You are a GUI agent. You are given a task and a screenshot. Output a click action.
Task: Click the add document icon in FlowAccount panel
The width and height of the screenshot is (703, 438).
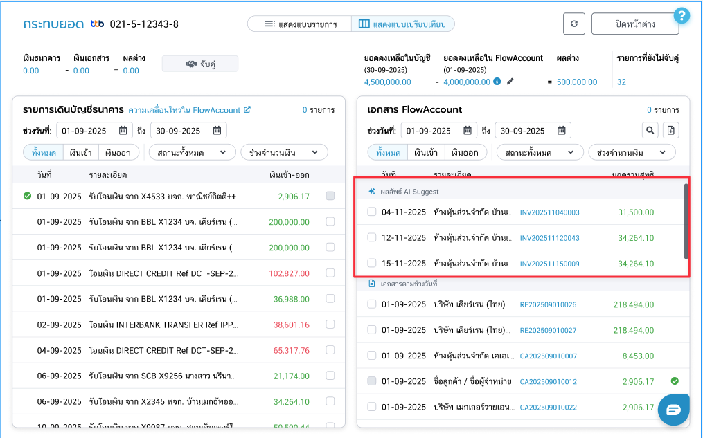[670, 130]
